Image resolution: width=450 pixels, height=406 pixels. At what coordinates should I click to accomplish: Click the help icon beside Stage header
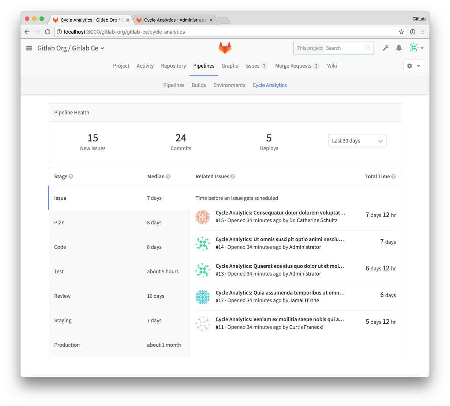[x=71, y=177]
